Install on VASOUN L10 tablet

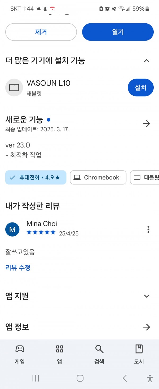coord(141,88)
